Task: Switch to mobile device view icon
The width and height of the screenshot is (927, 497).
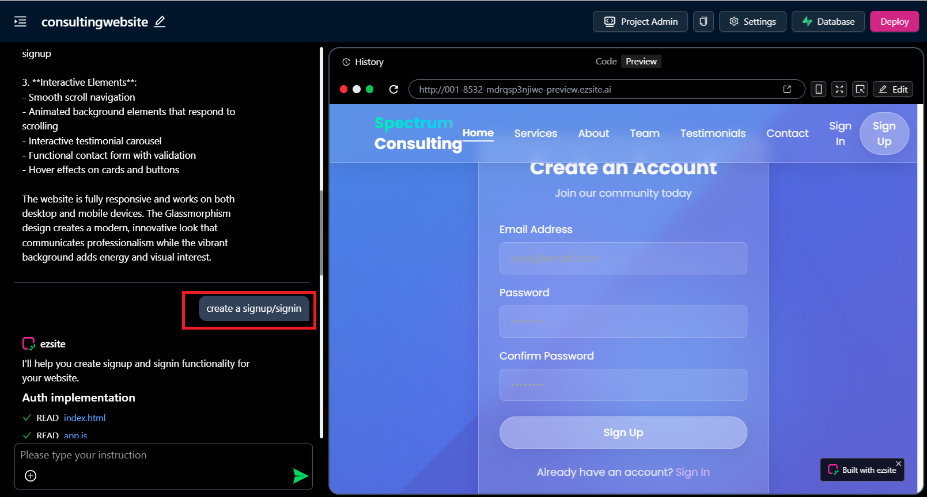Action: coord(818,89)
